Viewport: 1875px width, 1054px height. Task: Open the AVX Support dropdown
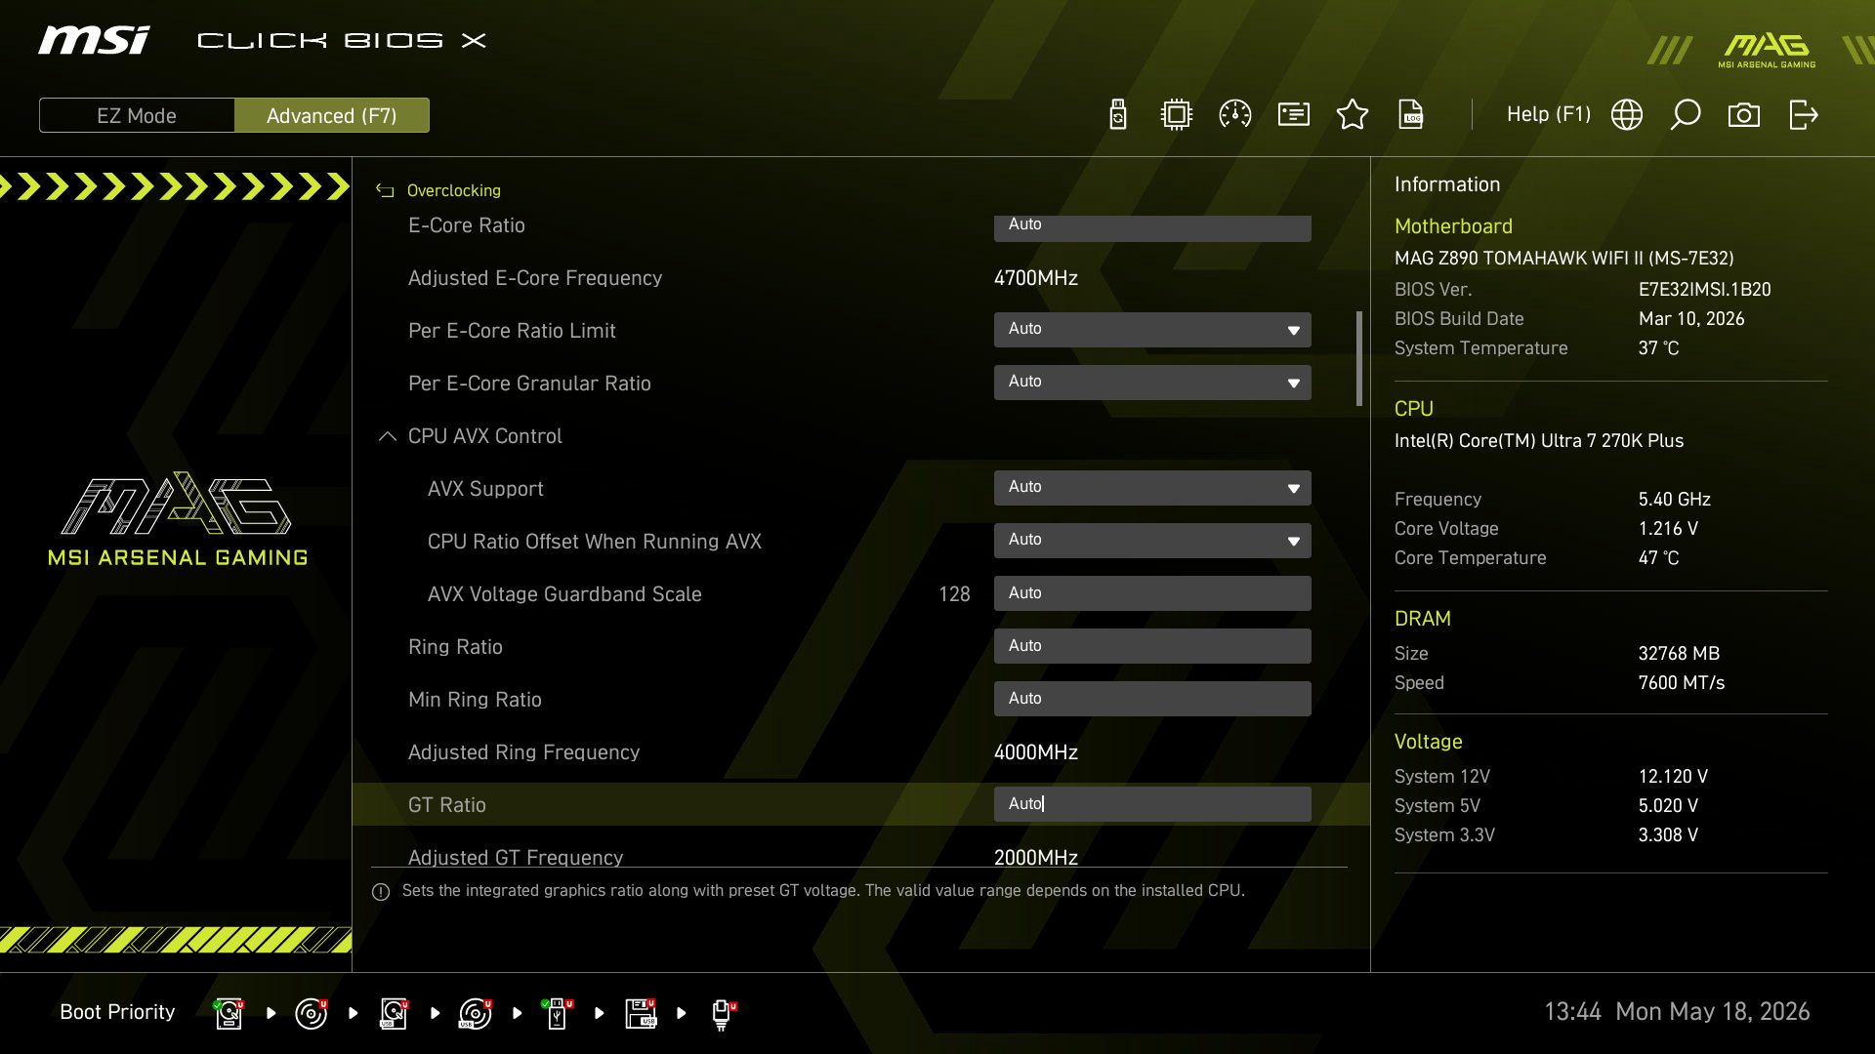tap(1152, 488)
